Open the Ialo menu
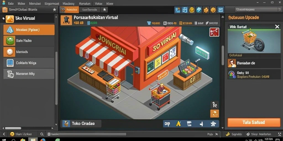The height and width of the screenshot is (141, 283). coord(11,3)
